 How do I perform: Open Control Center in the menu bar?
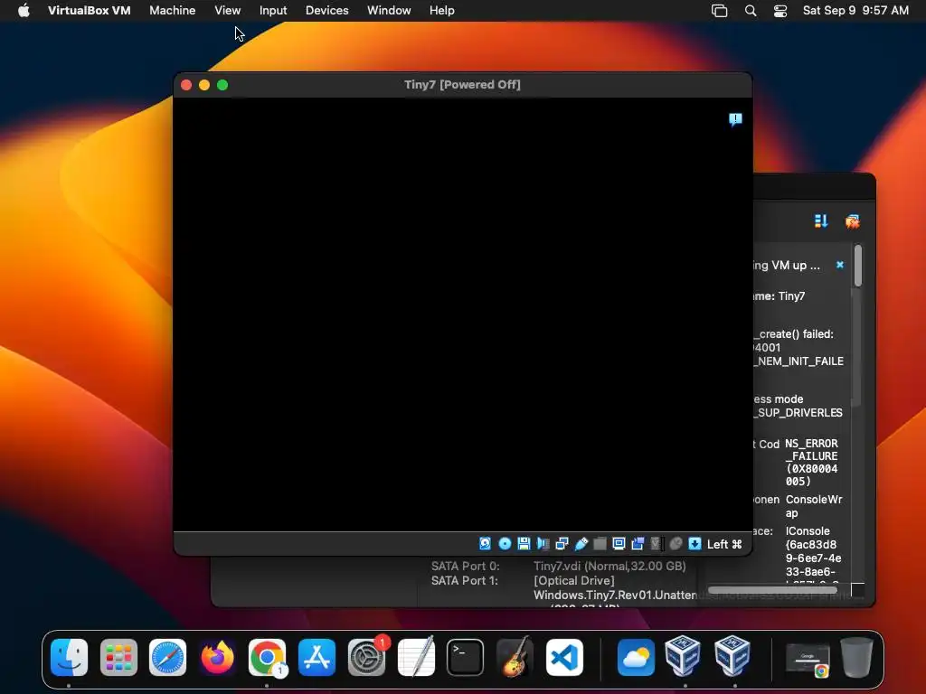(x=780, y=11)
